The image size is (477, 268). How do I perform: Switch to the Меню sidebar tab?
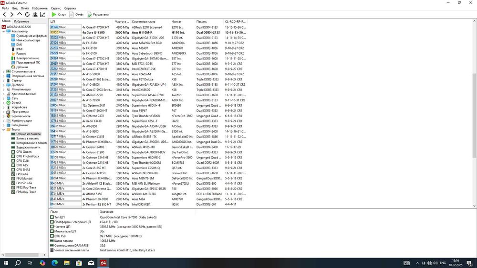tap(6, 21)
